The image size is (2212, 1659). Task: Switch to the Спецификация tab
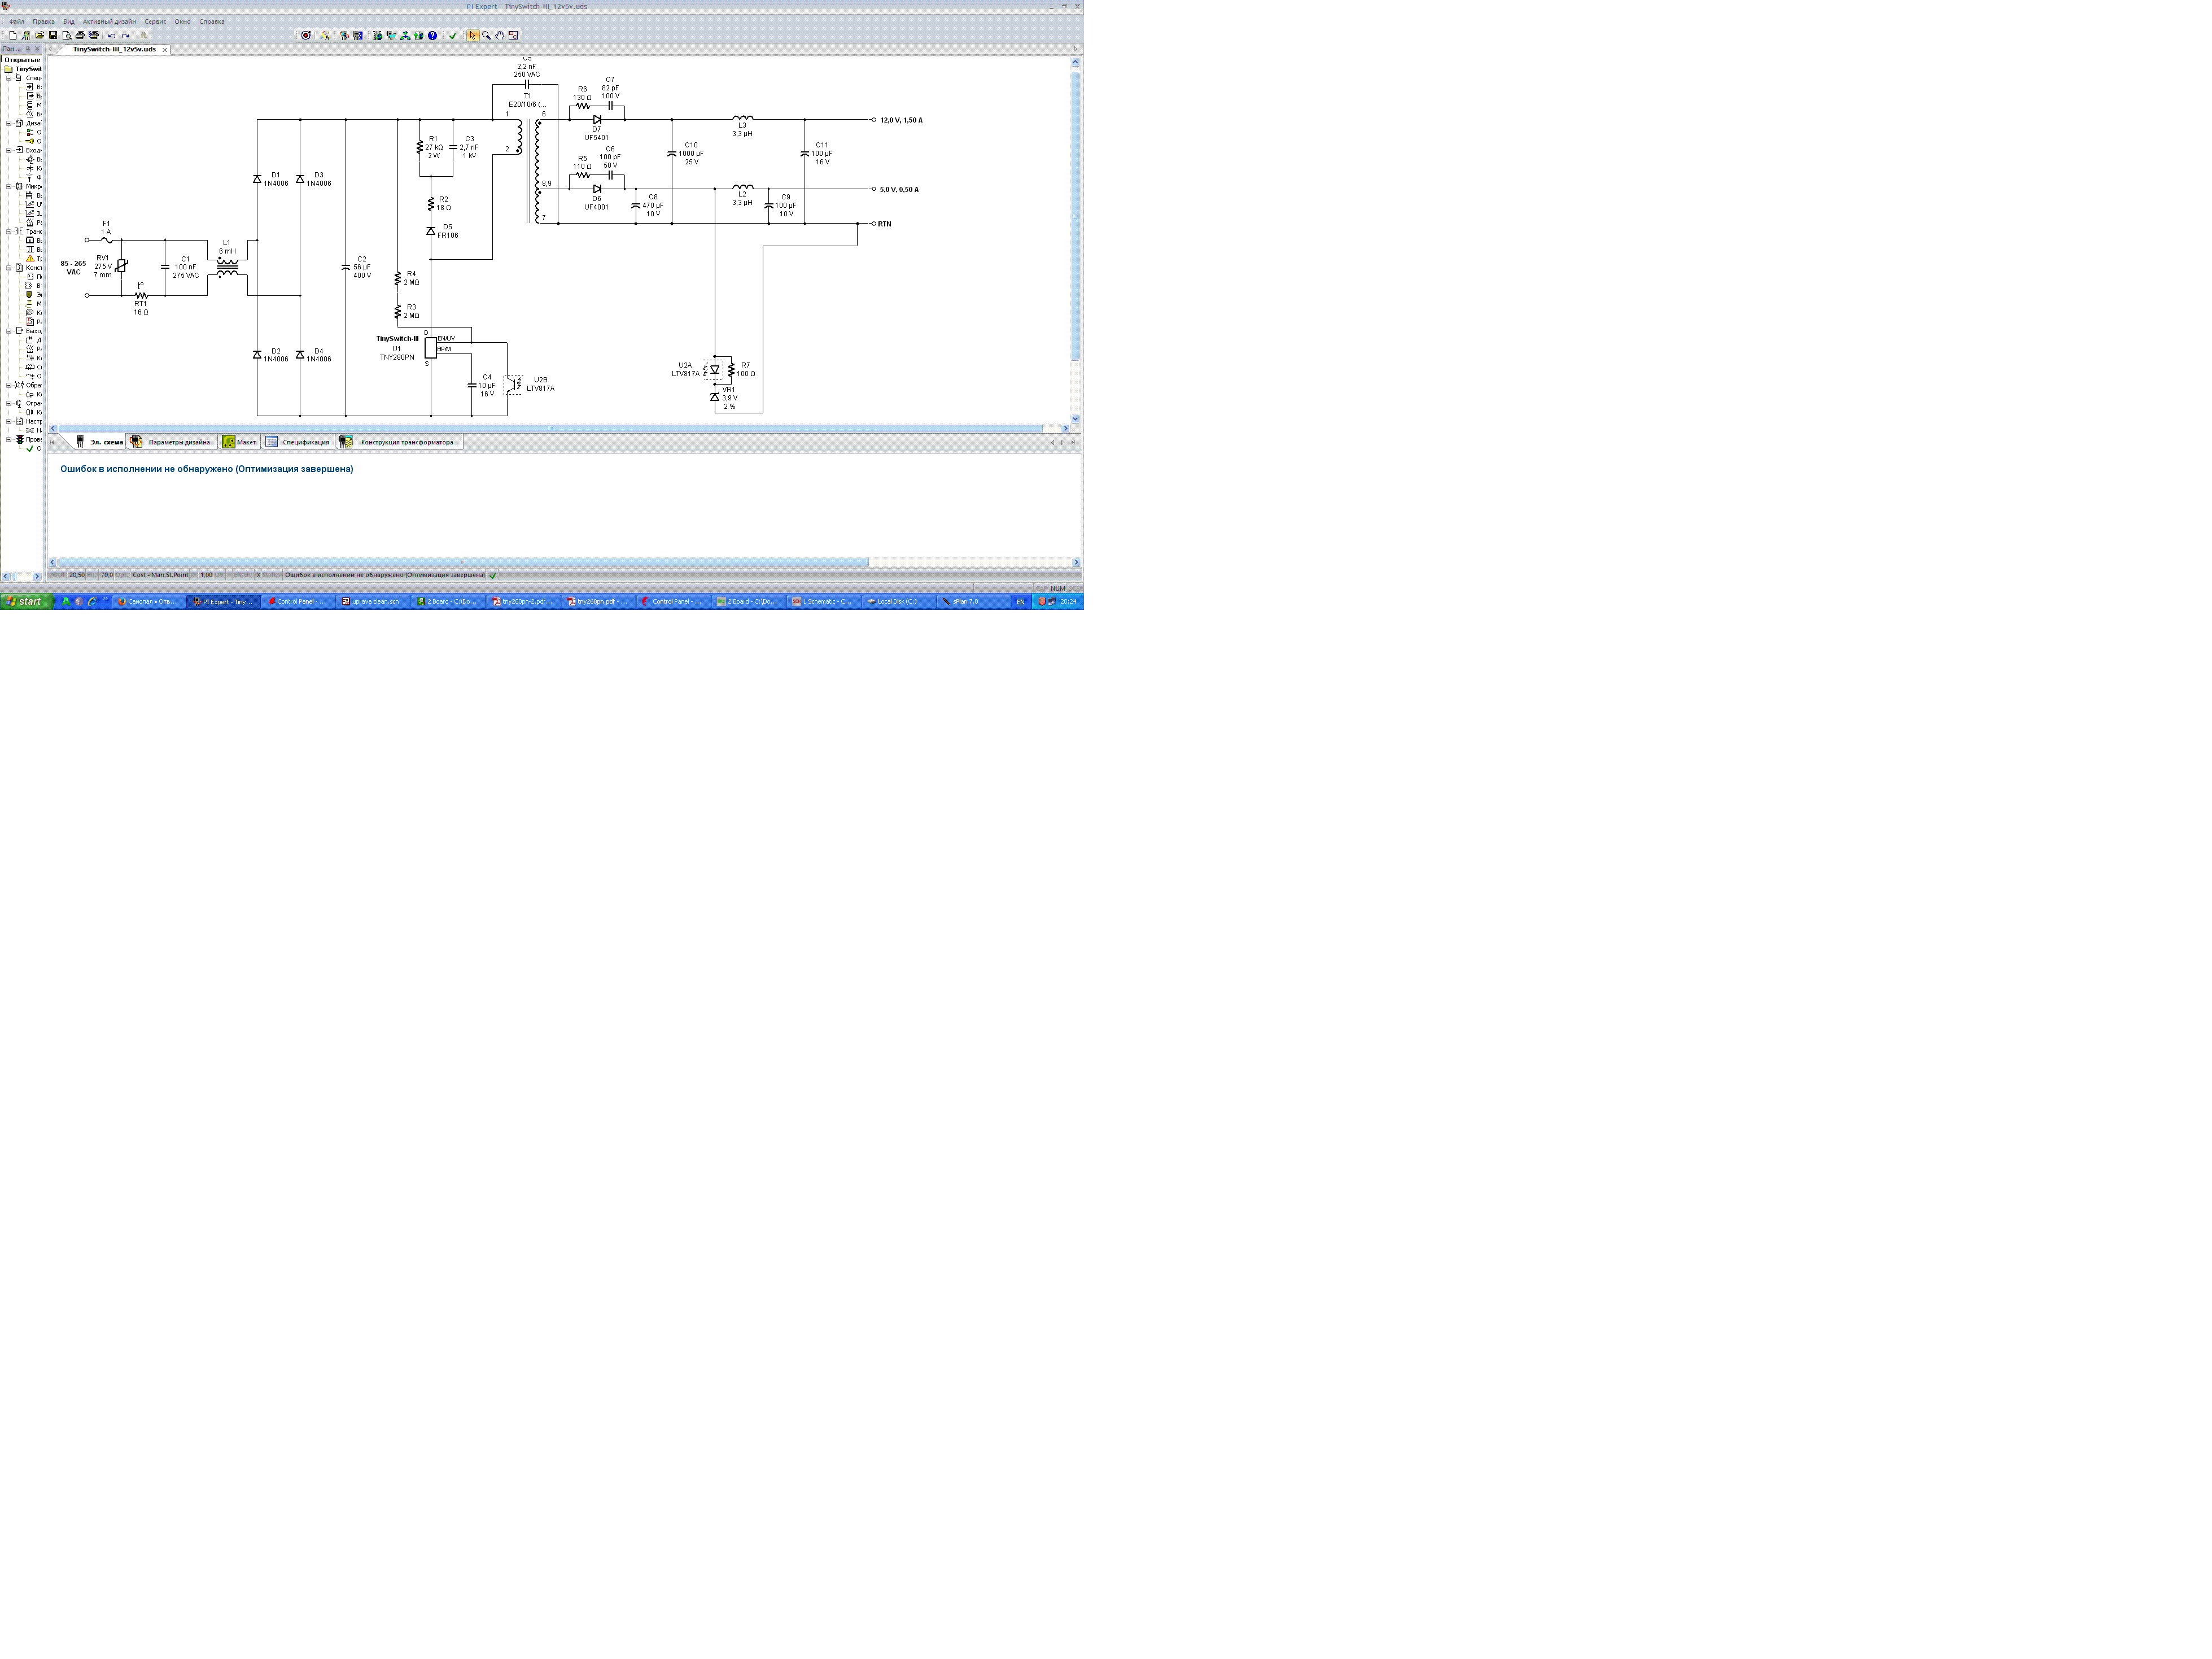(x=305, y=442)
